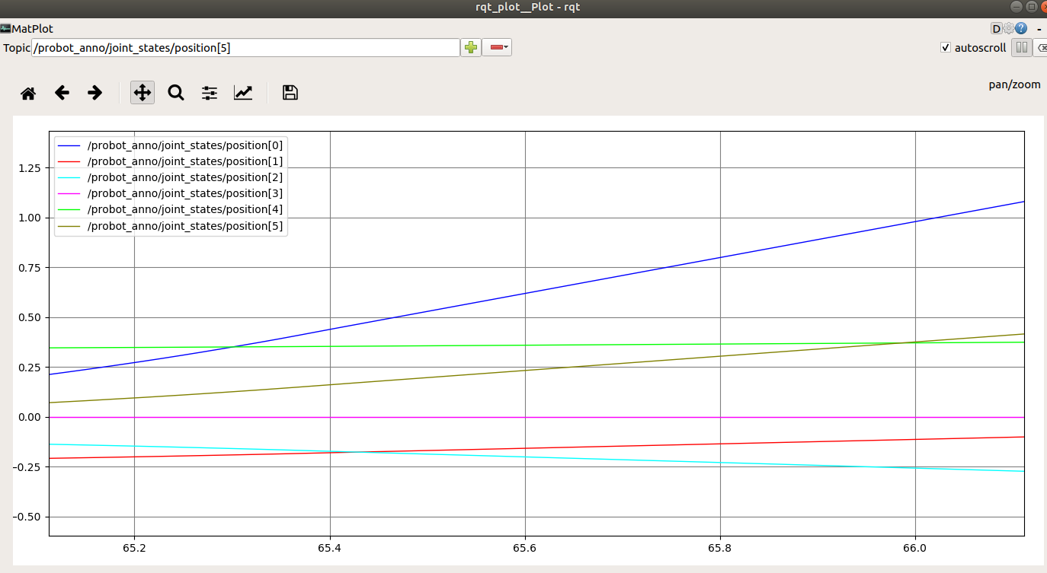Image resolution: width=1047 pixels, height=573 pixels.
Task: Go forward to next plot view
Action: 95,93
